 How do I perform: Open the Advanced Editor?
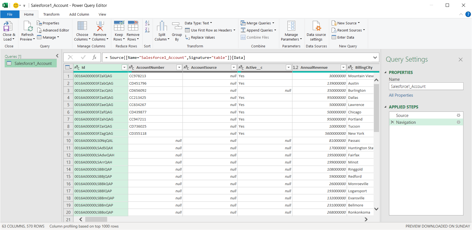pyautogui.click(x=53, y=30)
